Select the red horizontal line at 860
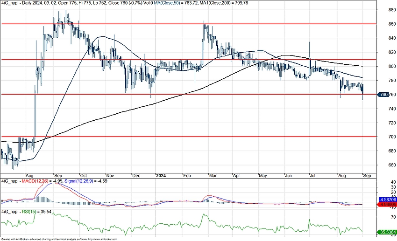 coord(189,24)
